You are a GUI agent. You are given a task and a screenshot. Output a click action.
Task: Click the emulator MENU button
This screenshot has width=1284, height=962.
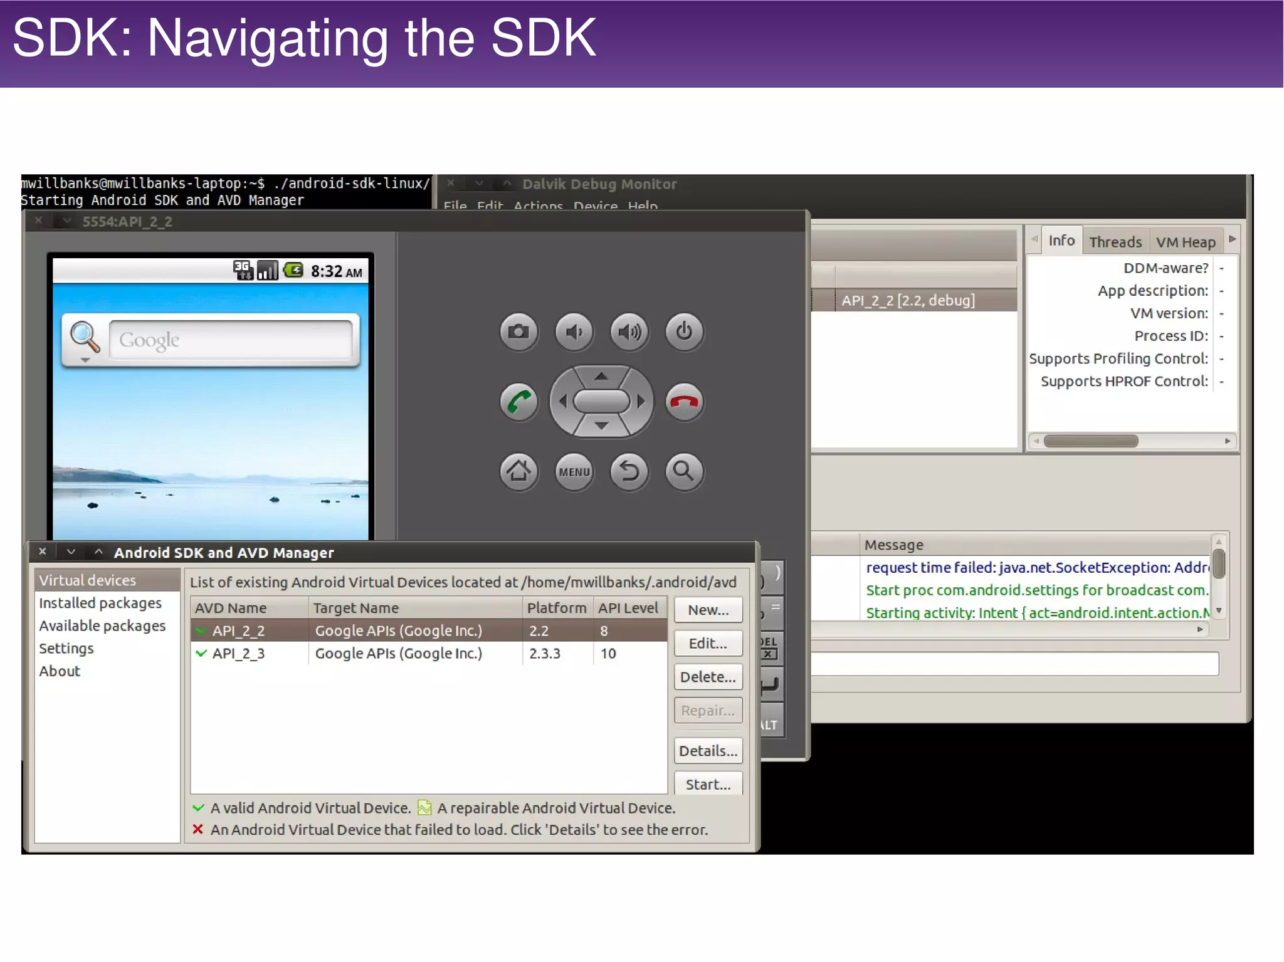coord(574,471)
